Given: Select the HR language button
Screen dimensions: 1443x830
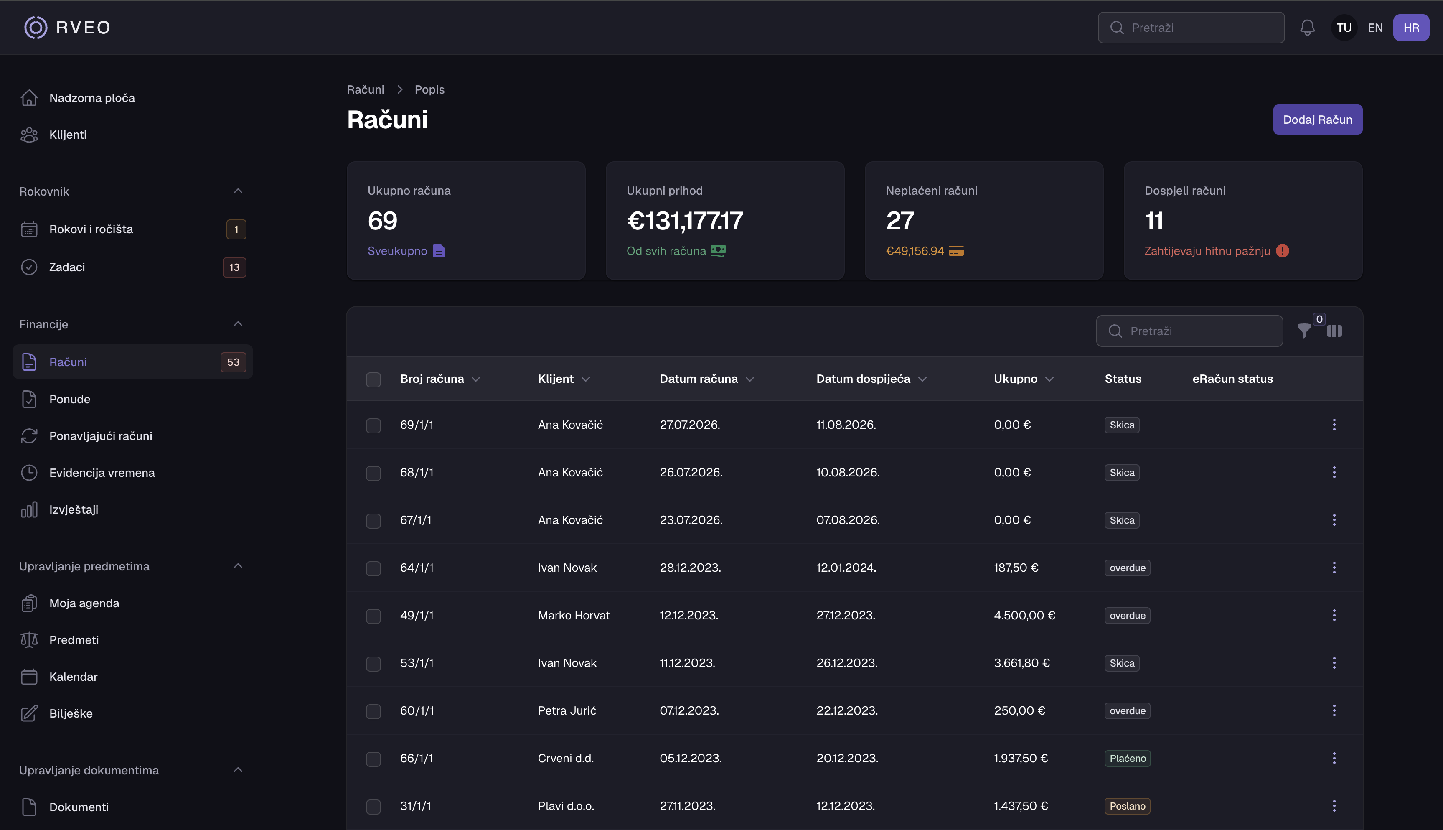Looking at the screenshot, I should click(x=1411, y=27).
